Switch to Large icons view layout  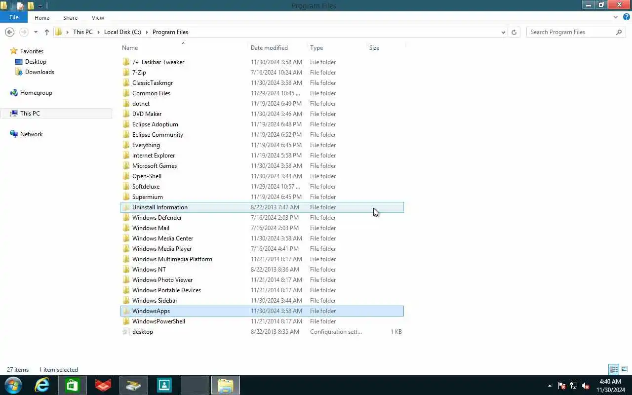coord(625,369)
